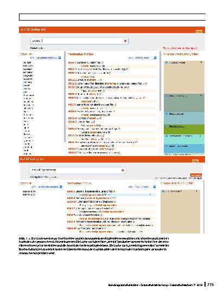This screenshot has height=298, width=224.
Task: Select the green chapter distribution block
Action: coord(184,129)
